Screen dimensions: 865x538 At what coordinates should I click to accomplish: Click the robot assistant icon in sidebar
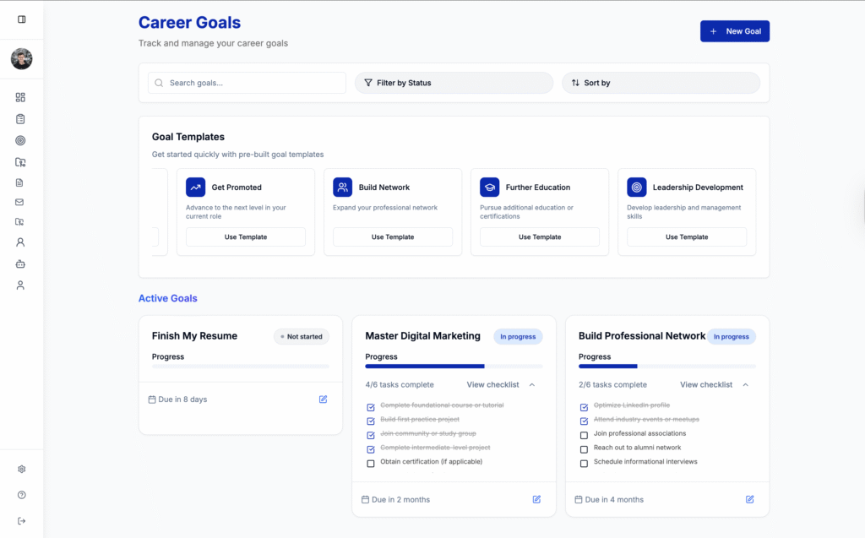click(21, 264)
